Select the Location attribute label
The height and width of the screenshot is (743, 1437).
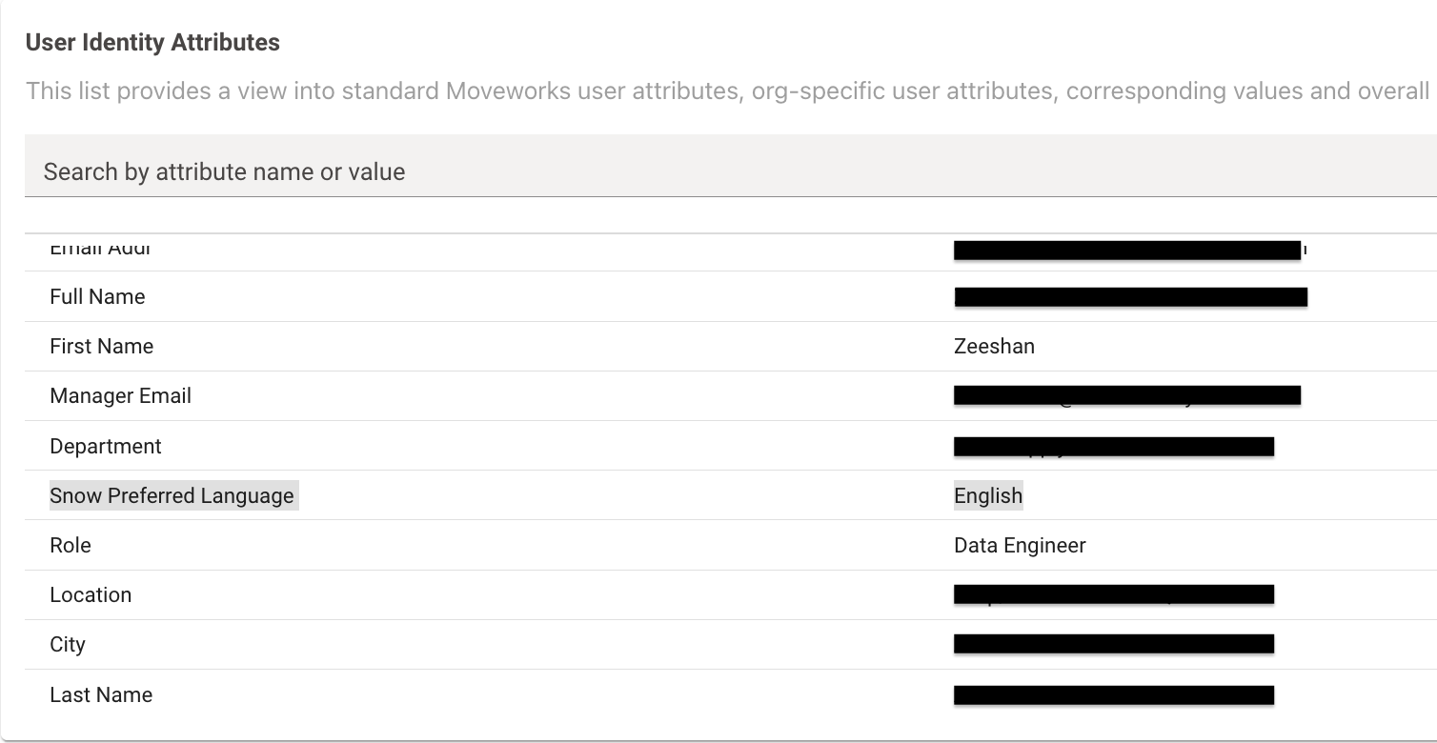coord(91,594)
